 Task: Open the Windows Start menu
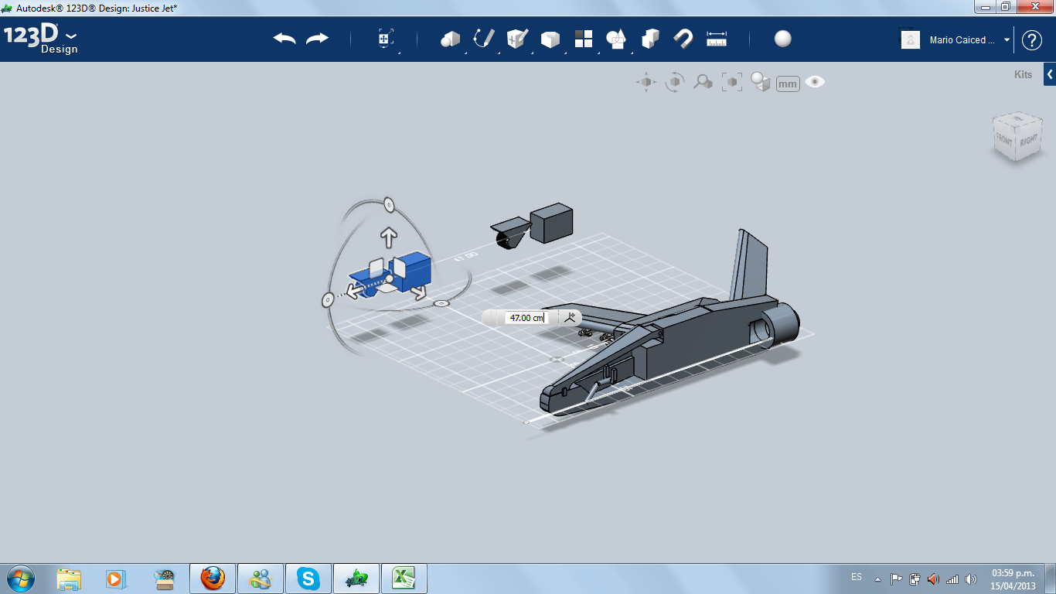click(x=20, y=579)
